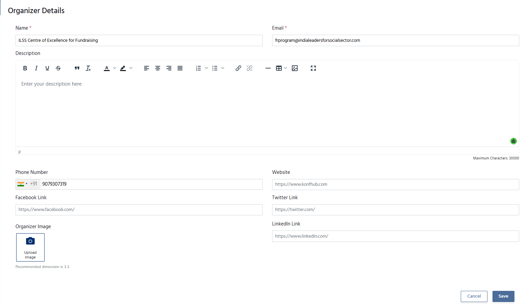This screenshot has width=532, height=304.
Task: Toggle underline formatting
Action: (47, 68)
